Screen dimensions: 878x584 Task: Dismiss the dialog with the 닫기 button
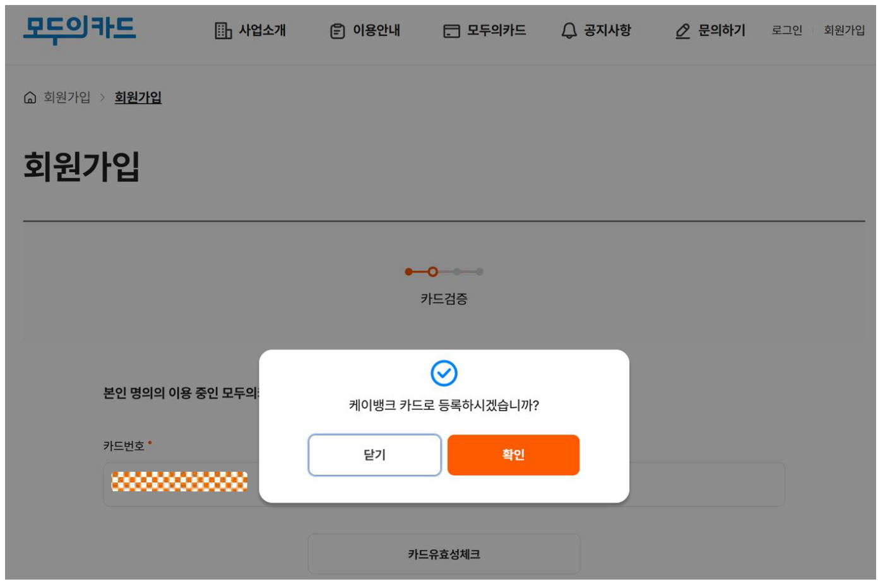(x=374, y=455)
